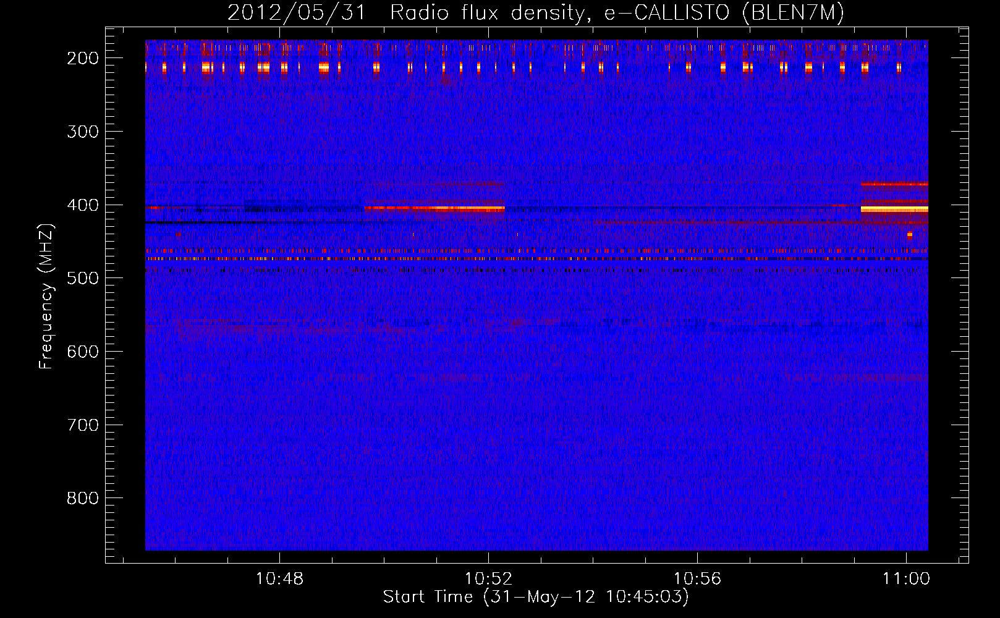The height and width of the screenshot is (618, 1000).
Task: Click the 'Frequency (MHZ)' axis label
Action: click(46, 297)
